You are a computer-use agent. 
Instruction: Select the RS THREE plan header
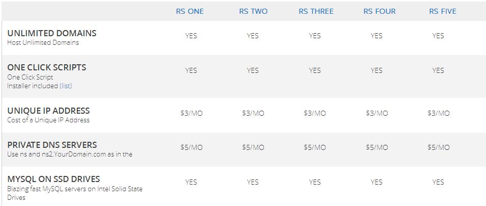click(x=316, y=11)
